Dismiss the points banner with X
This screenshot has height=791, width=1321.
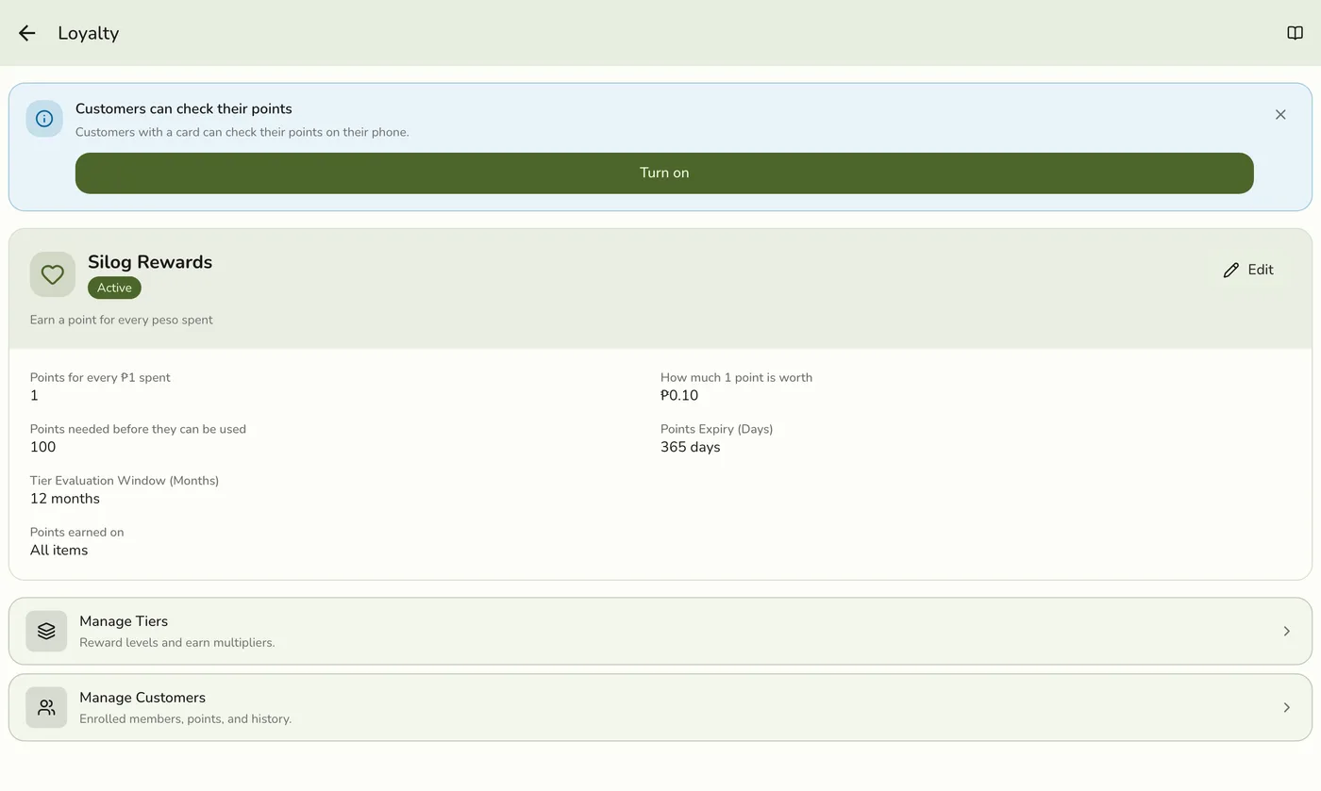1280,115
